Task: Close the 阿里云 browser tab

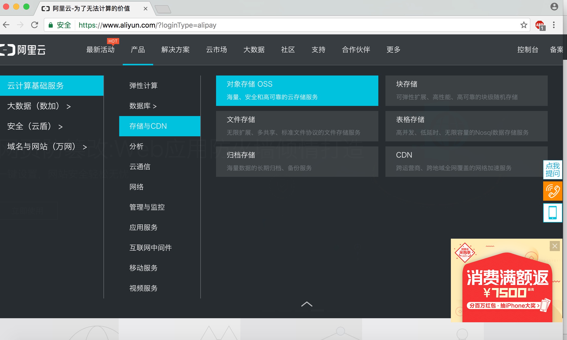Action: click(x=146, y=9)
